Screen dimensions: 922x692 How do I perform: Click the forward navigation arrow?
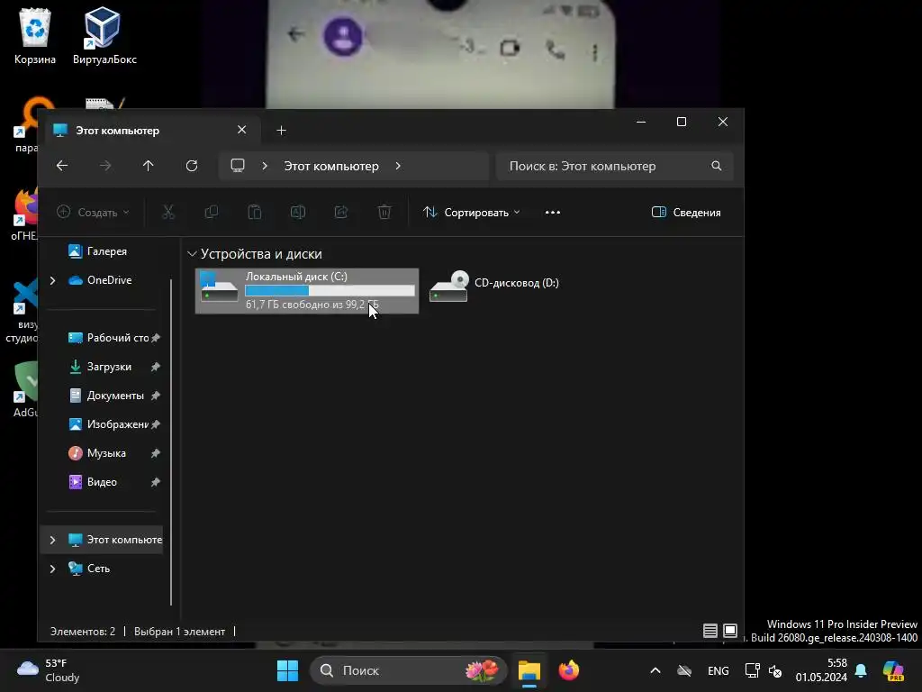pos(105,166)
